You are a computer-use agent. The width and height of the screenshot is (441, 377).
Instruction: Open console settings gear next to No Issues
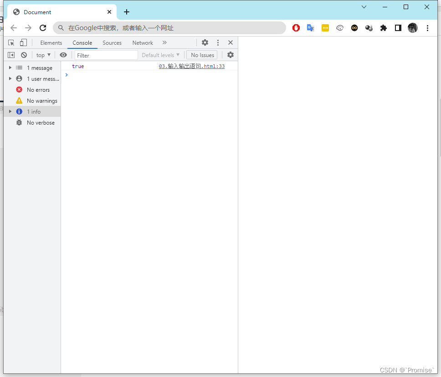coord(231,55)
